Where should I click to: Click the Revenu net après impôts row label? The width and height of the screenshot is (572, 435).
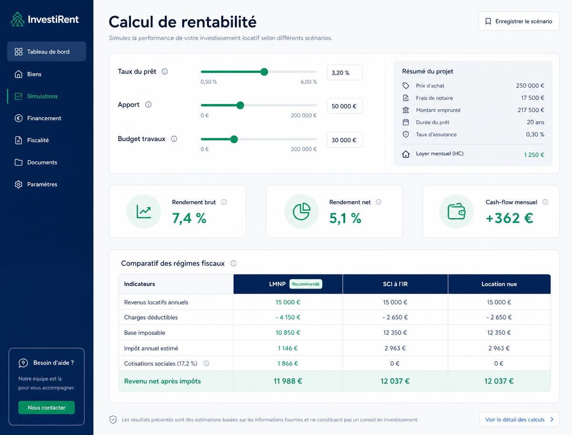tap(163, 381)
